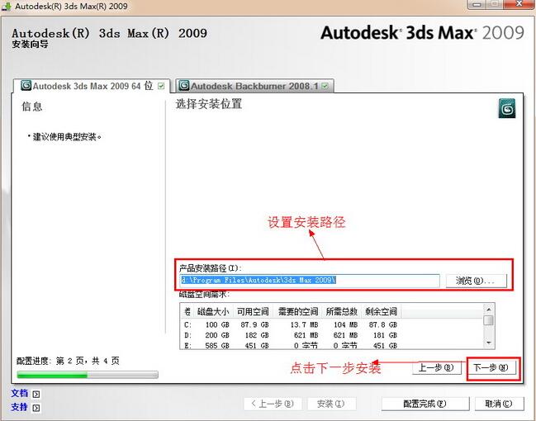Click 配置进度 page indicator text
Image resolution: width=536 pixels, height=421 pixels.
pyautogui.click(x=68, y=361)
